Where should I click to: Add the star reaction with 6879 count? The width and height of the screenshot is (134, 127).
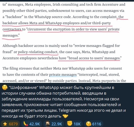(10, 124)
